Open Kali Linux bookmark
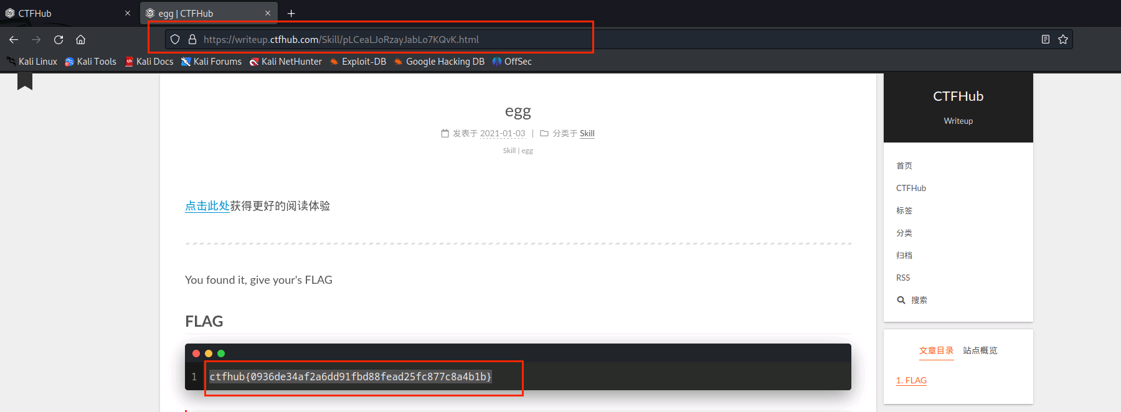 pyautogui.click(x=32, y=62)
